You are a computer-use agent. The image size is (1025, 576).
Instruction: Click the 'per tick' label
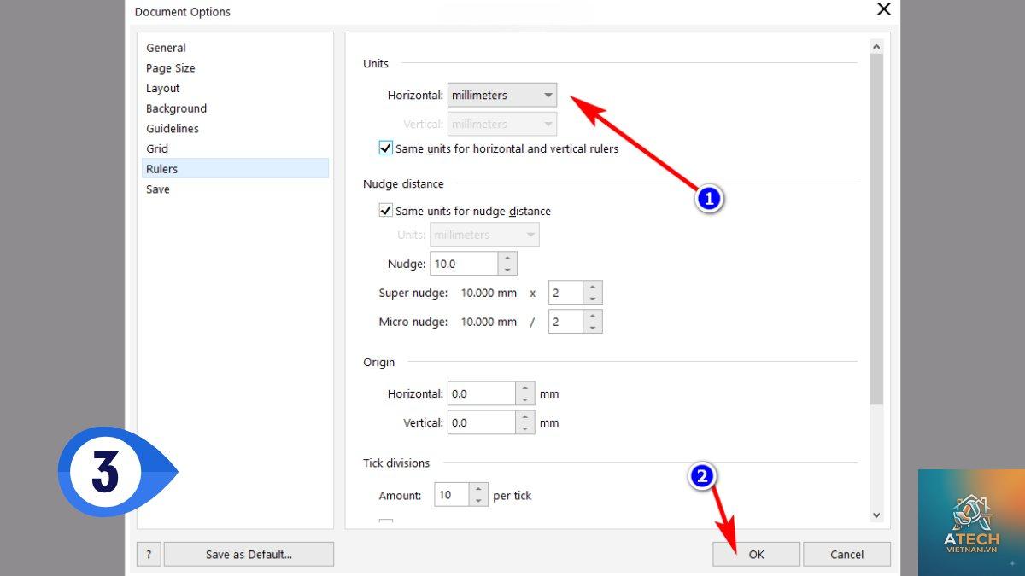pos(512,495)
